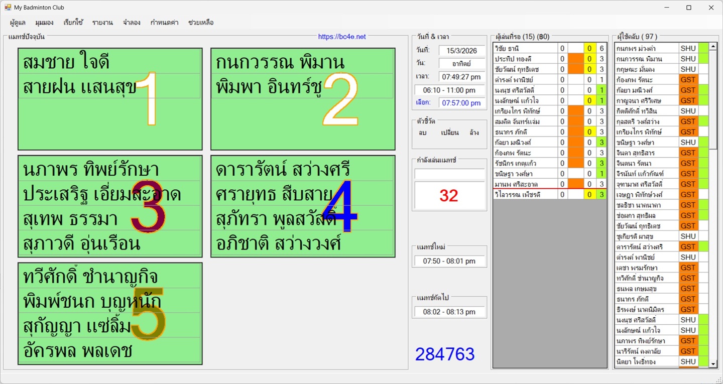Click the day field showing อาทิตย์

[461, 63]
